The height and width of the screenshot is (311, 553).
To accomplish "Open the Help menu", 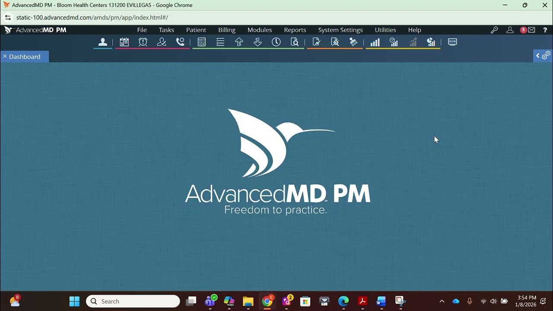I will 415,30.
